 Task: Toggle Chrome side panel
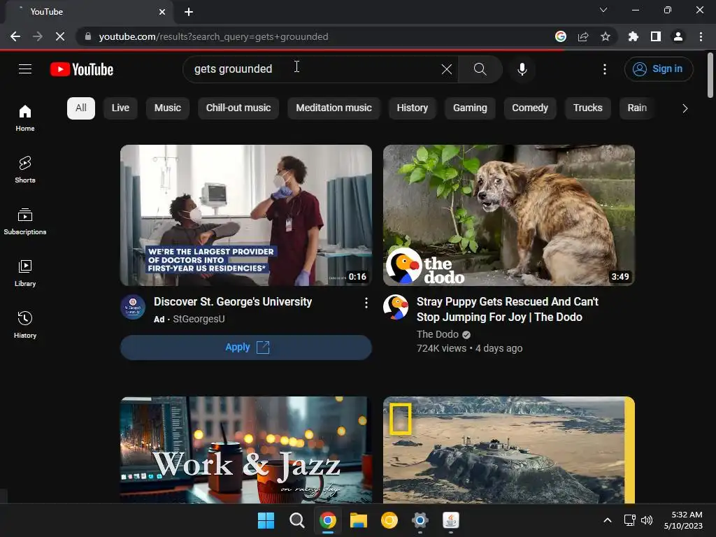click(x=656, y=36)
